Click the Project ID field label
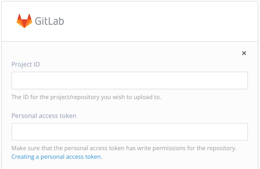Viewport: 260px width, 169px height. click(x=26, y=64)
